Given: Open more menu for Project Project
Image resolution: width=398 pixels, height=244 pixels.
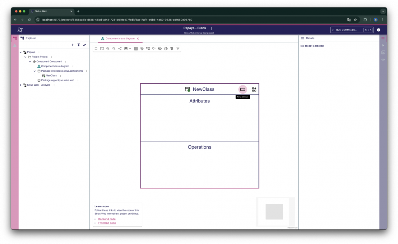Looking at the screenshot, I should pos(51,57).
